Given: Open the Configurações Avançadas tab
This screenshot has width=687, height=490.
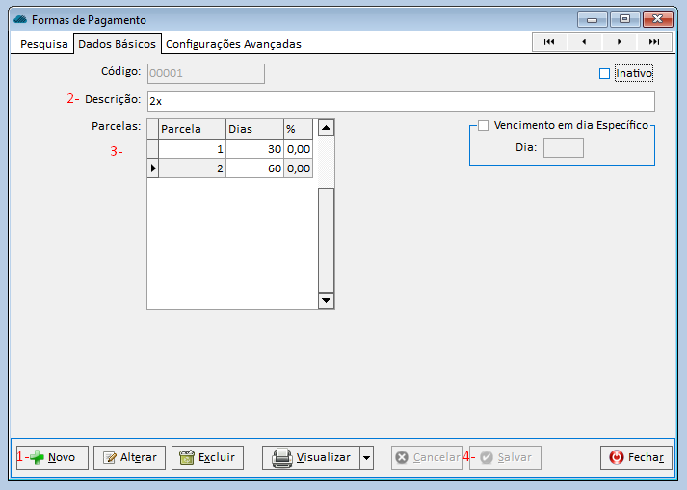Looking at the screenshot, I should point(233,44).
